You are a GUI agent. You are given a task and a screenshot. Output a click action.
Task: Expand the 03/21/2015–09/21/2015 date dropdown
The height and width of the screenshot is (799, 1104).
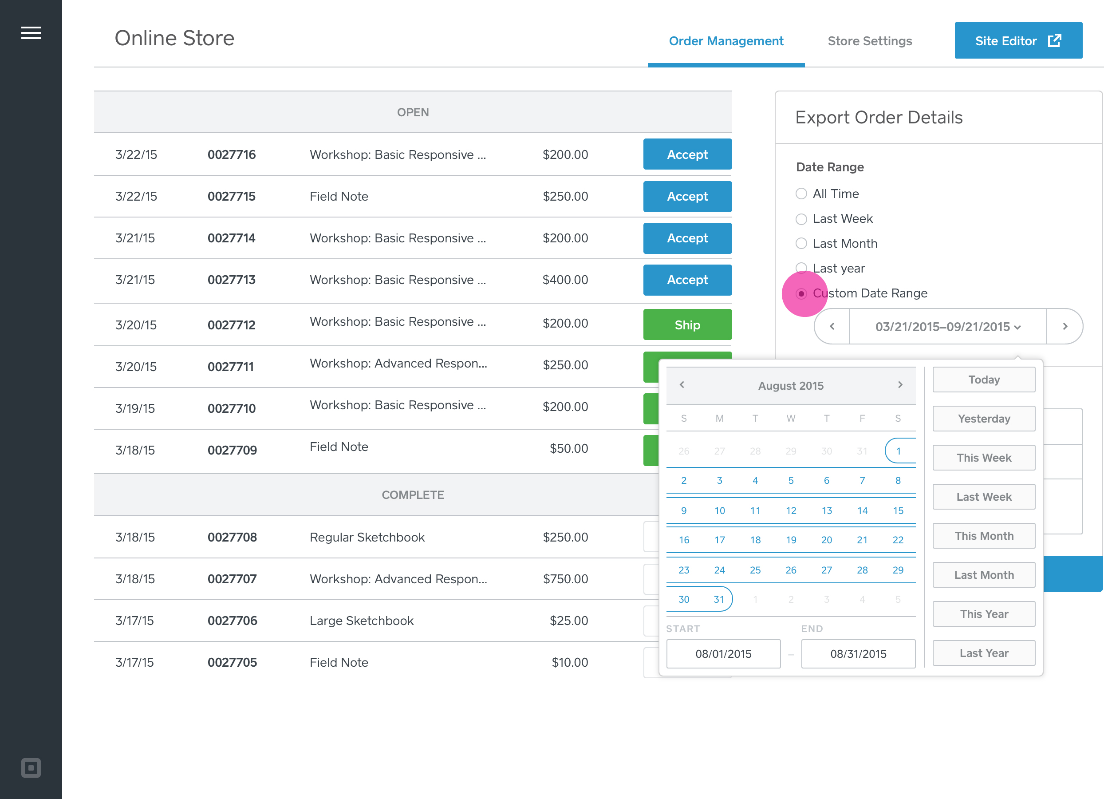click(947, 326)
